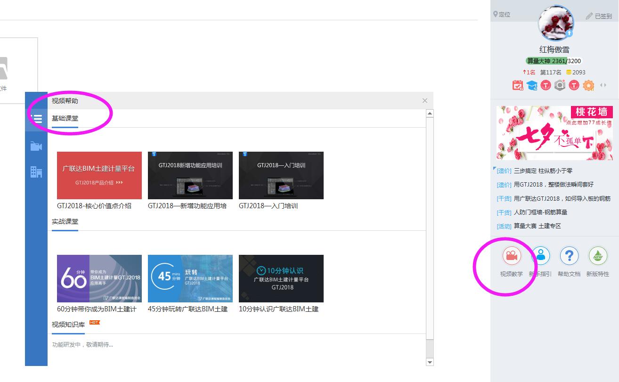
Task: Click the user name 红梅傲雪
Action: pyautogui.click(x=554, y=49)
